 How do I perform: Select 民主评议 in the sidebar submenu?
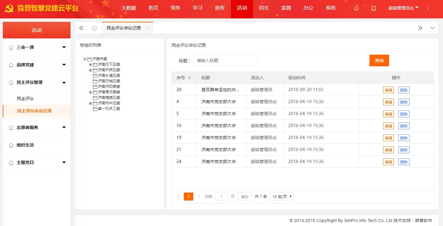(x=25, y=99)
